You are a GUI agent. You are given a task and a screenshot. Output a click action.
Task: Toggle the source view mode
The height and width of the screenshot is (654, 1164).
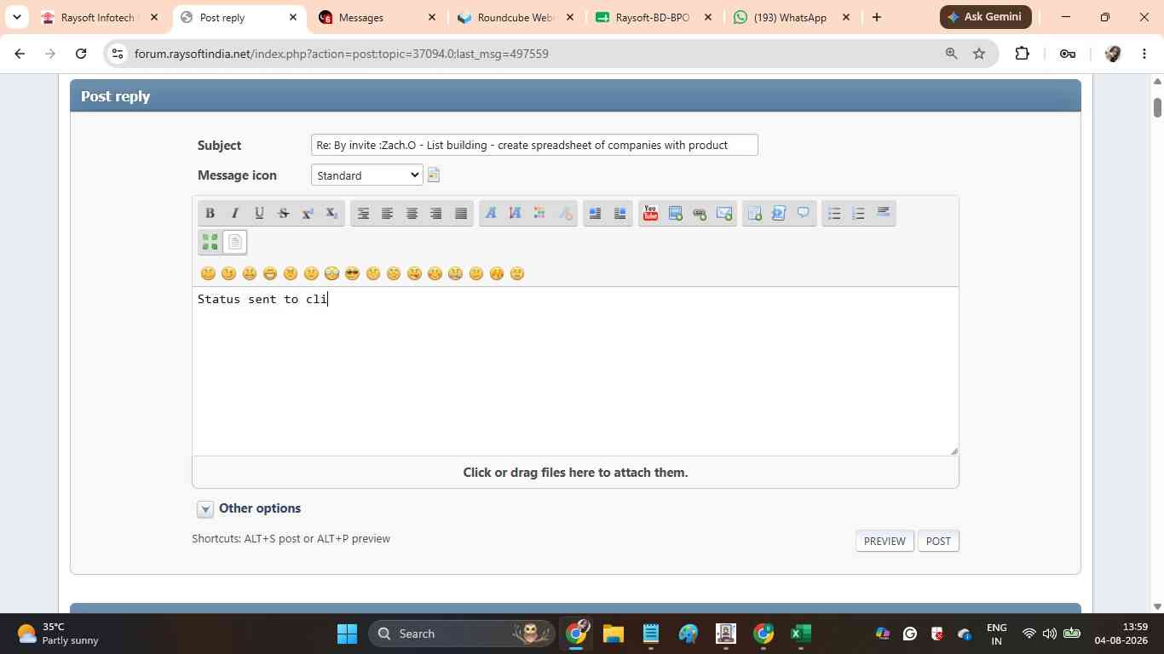tap(235, 242)
